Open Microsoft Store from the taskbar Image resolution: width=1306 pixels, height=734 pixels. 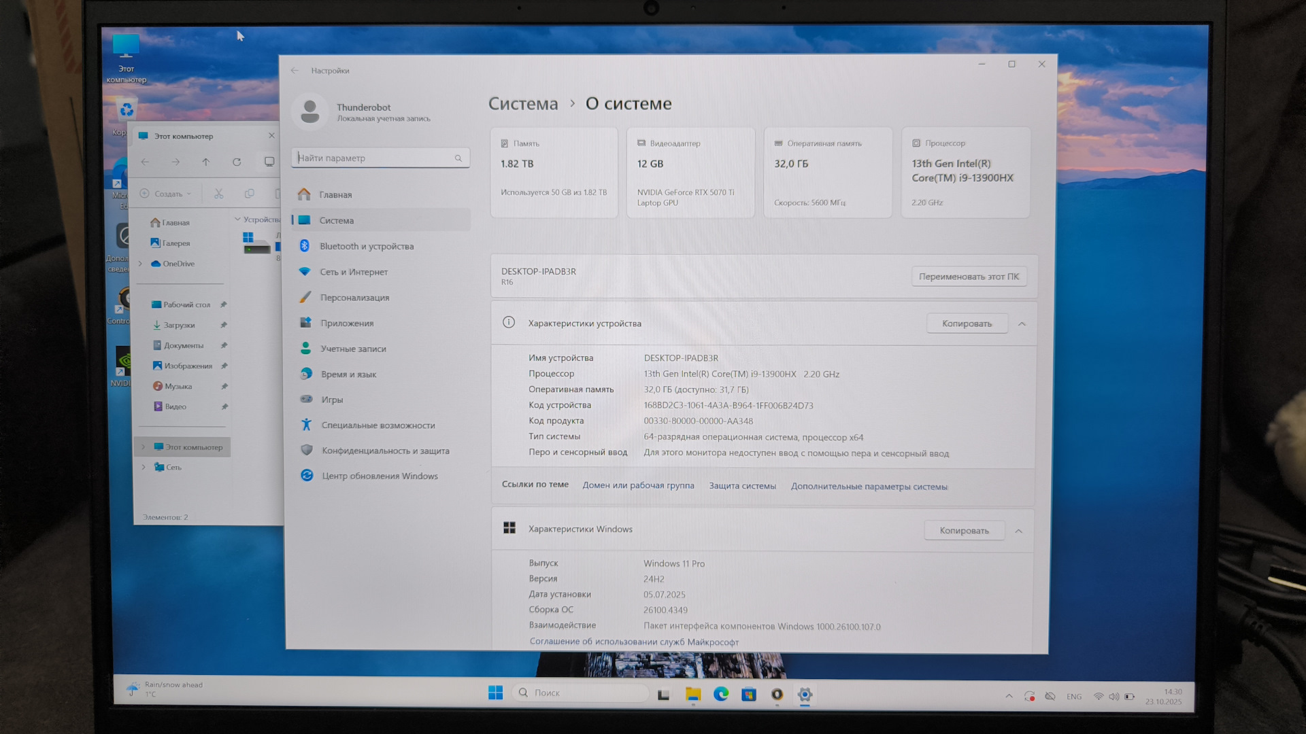pos(749,694)
